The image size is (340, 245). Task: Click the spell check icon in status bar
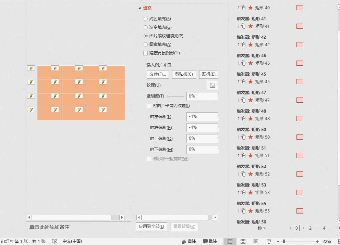54,241
